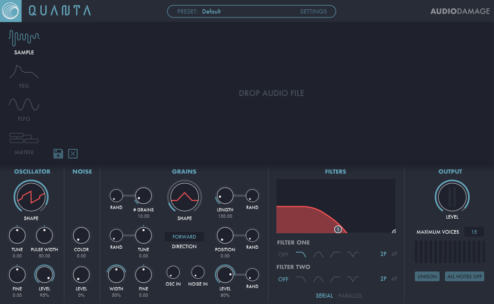
Task: Select Parallel filter routing
Action: click(x=350, y=295)
